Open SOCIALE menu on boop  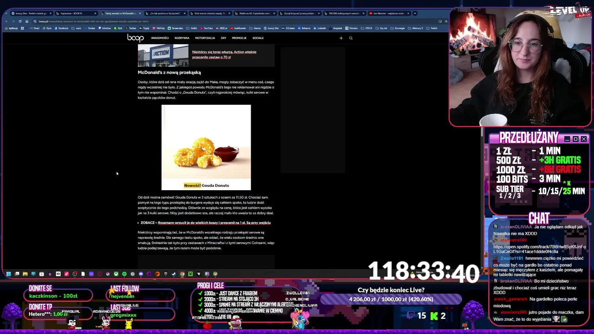pyautogui.click(x=258, y=38)
